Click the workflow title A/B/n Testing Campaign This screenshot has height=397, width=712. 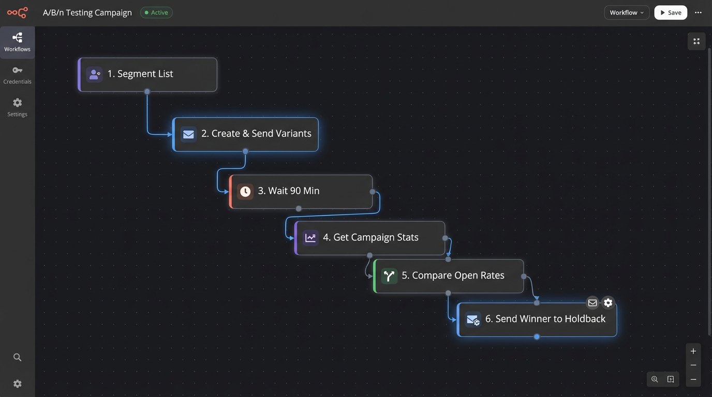click(x=87, y=12)
